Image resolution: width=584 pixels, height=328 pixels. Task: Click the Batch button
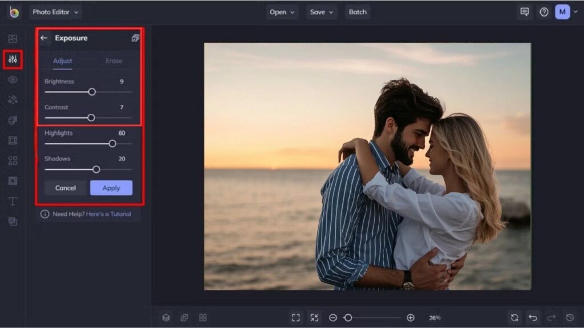358,12
